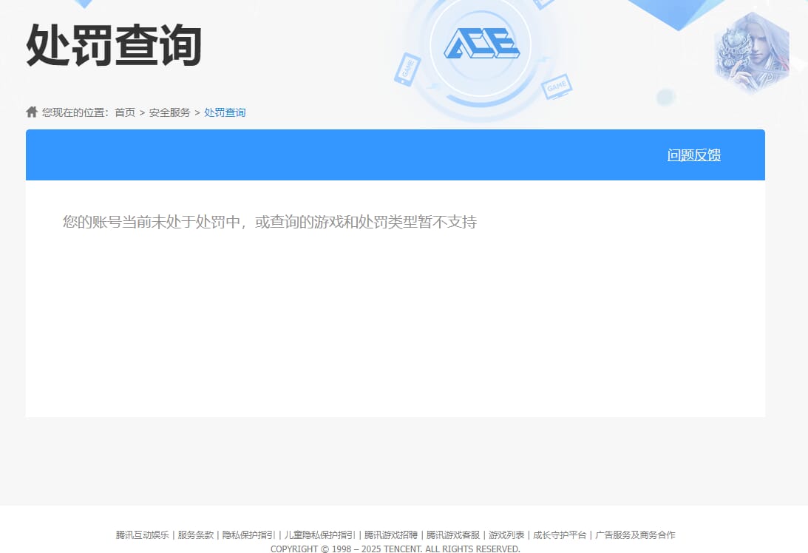808x553 pixels.
Task: Open 腾讯互动娱乐 footer link
Action: click(x=142, y=535)
